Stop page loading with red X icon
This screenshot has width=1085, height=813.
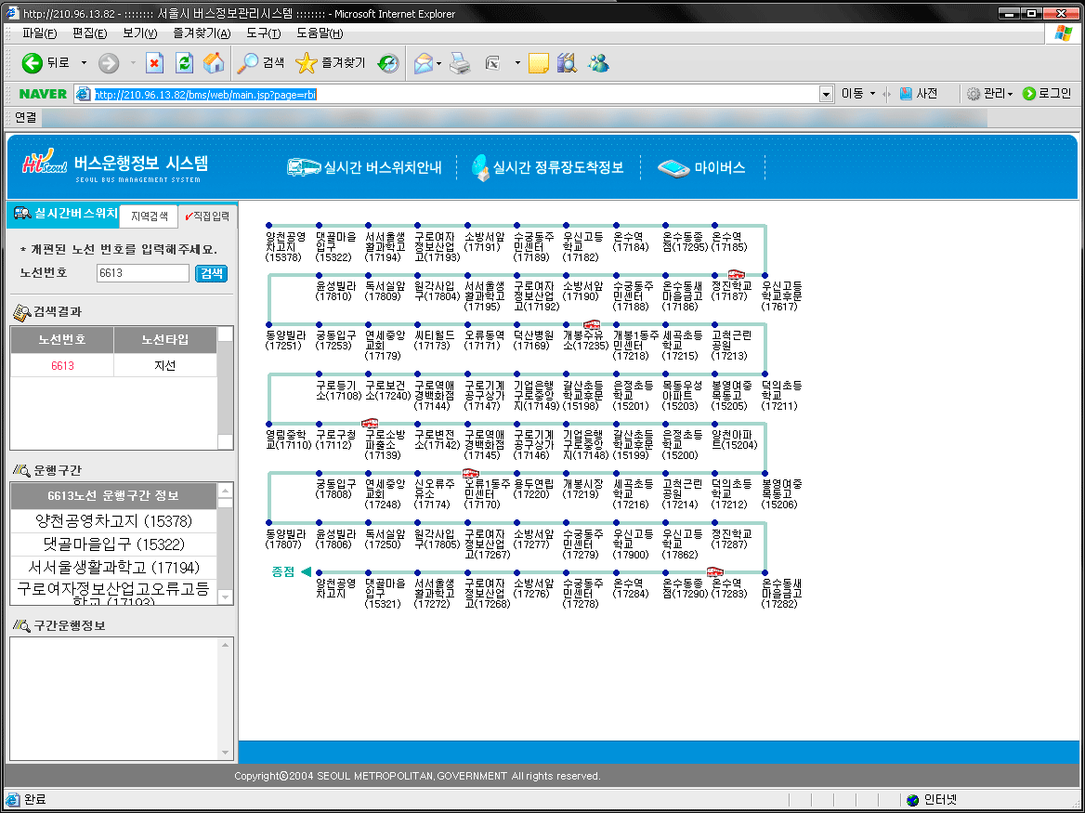coord(154,64)
